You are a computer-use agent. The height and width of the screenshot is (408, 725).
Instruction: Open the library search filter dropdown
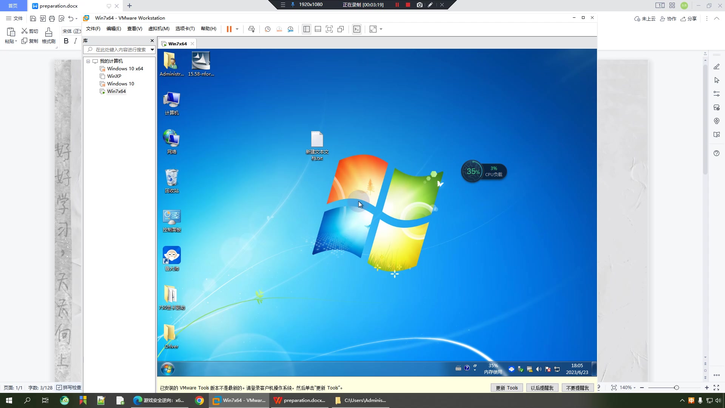(x=152, y=49)
